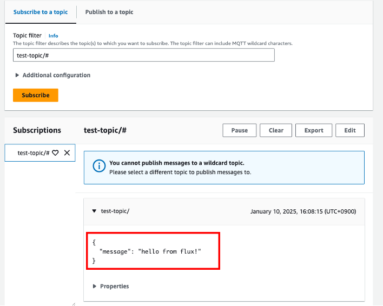The image size is (383, 306).
Task: Collapse the test-topic/ message entry
Action: click(x=94, y=211)
